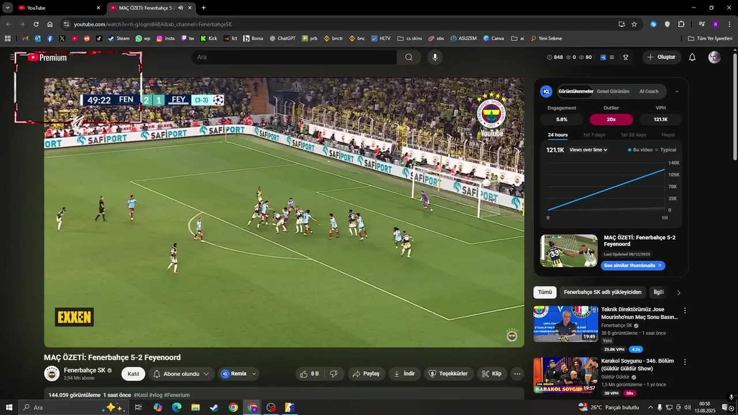The image size is (738, 415).
Task: Click 'See similar thumbnails' link
Action: (x=633, y=266)
